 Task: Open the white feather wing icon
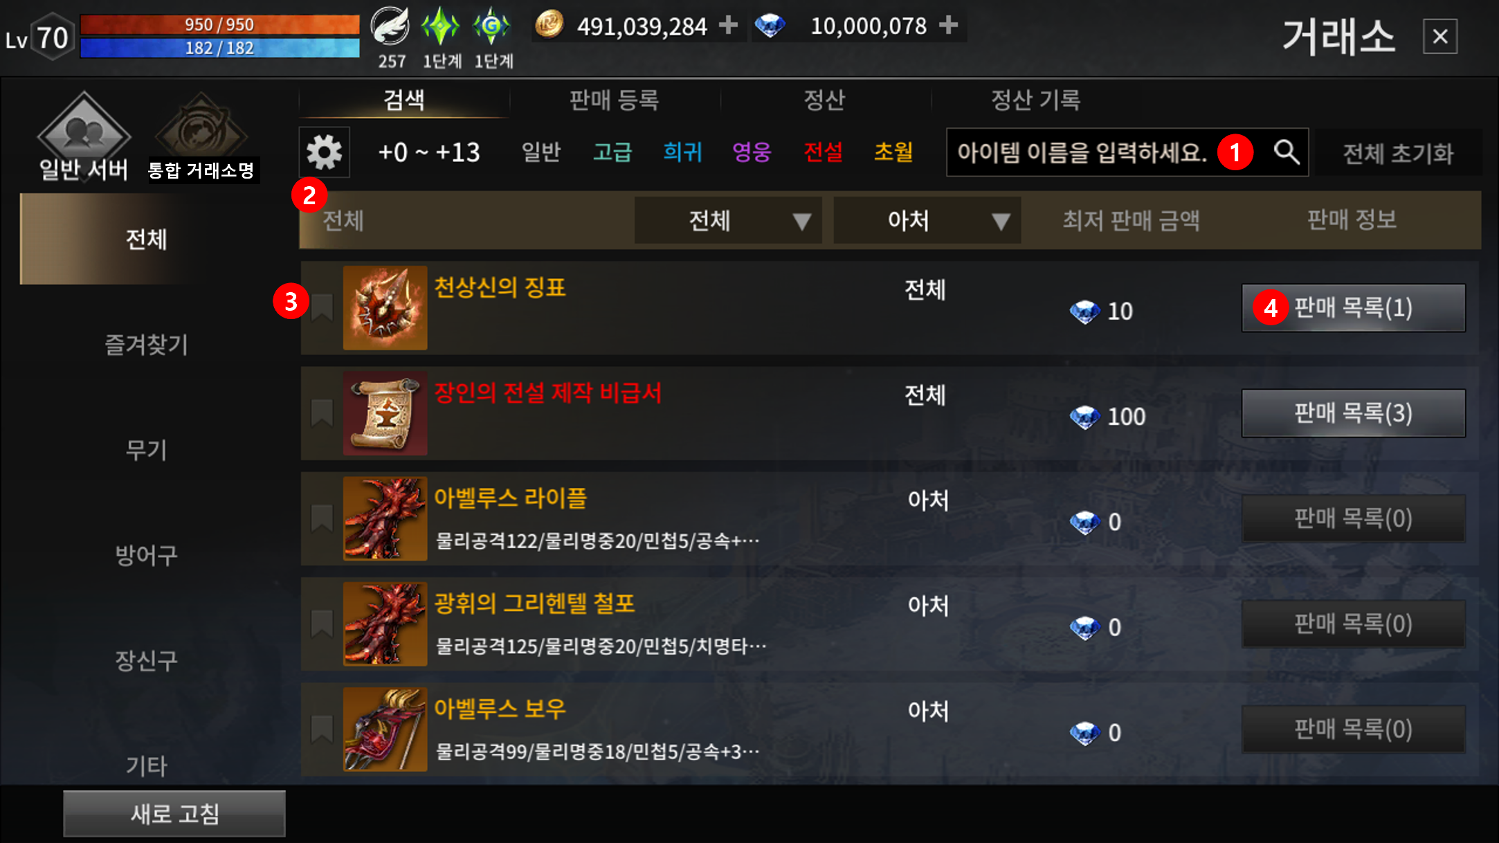[390, 26]
